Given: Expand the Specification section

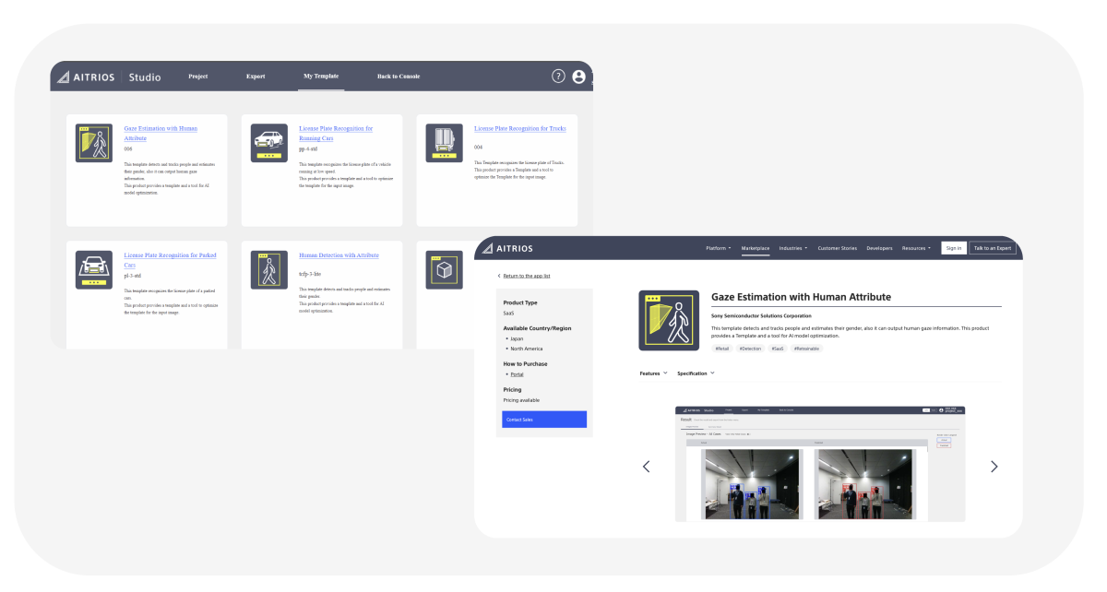Looking at the screenshot, I should pos(696,373).
